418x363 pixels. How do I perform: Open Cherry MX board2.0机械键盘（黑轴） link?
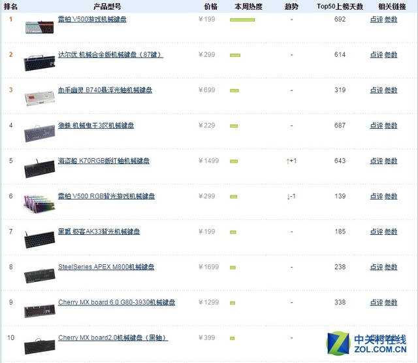click(x=113, y=338)
